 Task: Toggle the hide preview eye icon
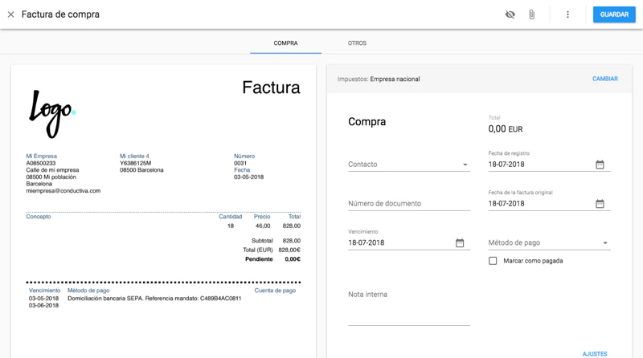tap(510, 14)
